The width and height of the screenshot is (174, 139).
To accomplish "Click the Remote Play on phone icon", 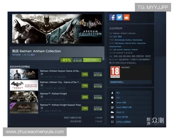I will (x=112, y=122).
